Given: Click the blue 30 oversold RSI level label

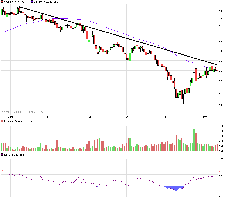Looking at the screenshot, I should pyautogui.click(x=220, y=186).
